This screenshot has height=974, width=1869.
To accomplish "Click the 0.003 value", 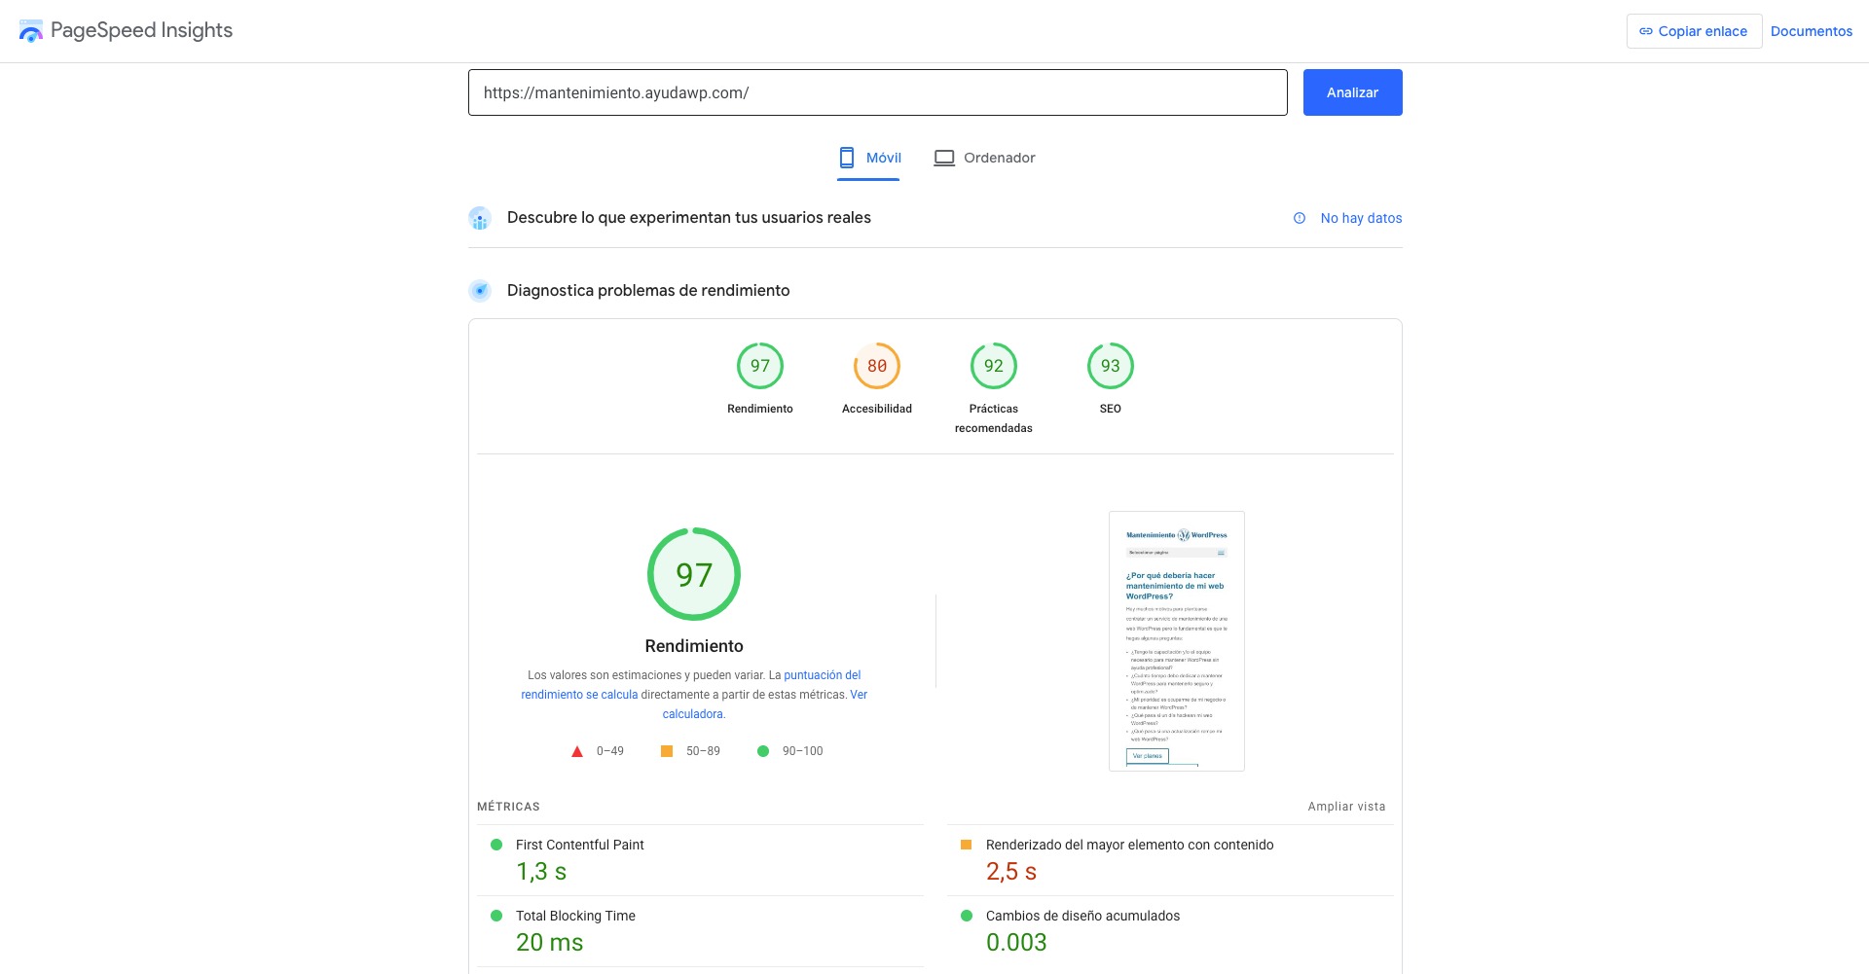I will (1016, 943).
